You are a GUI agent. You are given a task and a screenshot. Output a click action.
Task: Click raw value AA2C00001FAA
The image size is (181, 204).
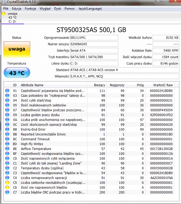(x=161, y=178)
